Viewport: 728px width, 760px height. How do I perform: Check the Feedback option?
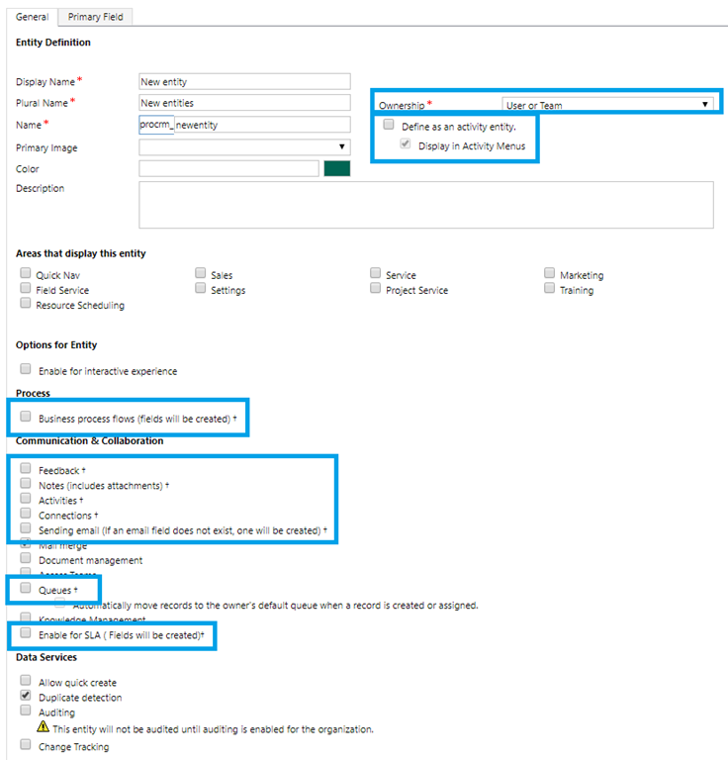[x=26, y=469]
